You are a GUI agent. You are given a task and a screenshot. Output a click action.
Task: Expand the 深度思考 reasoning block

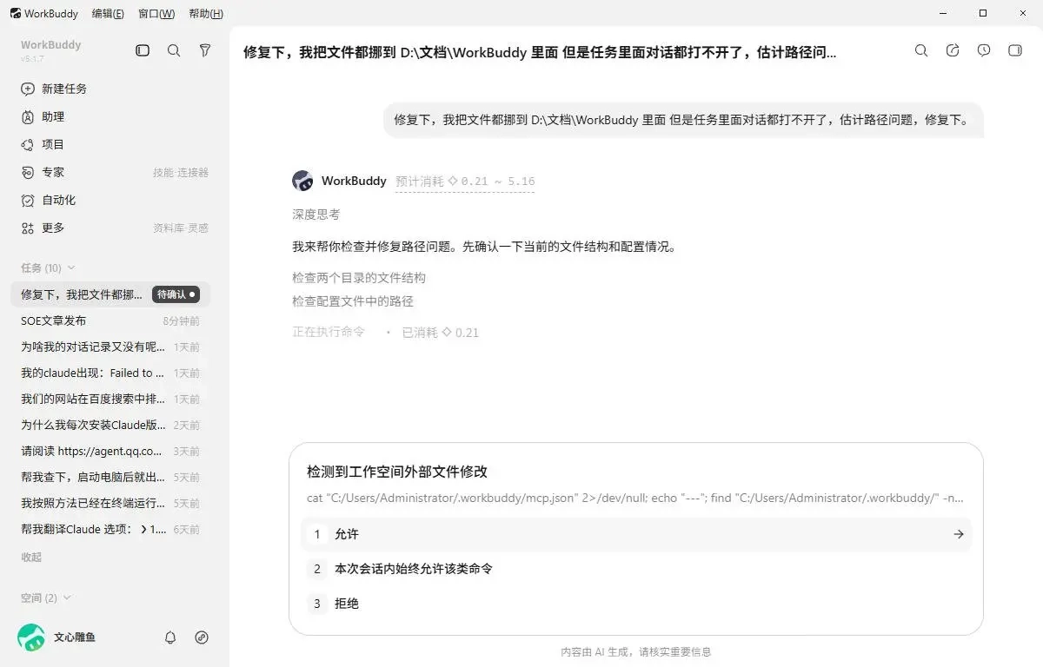point(316,215)
